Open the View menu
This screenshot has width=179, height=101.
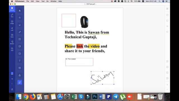tap(37, 1)
